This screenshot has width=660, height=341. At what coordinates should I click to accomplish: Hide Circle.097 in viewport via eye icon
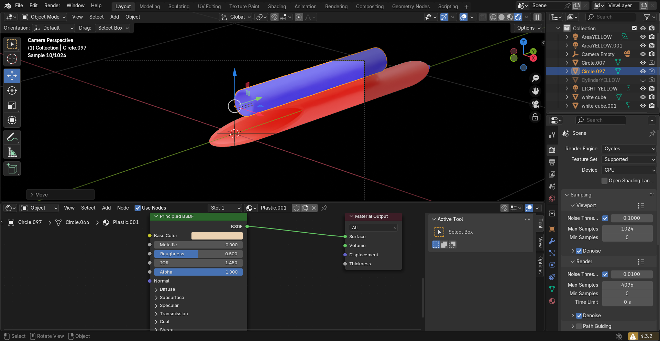coord(643,71)
